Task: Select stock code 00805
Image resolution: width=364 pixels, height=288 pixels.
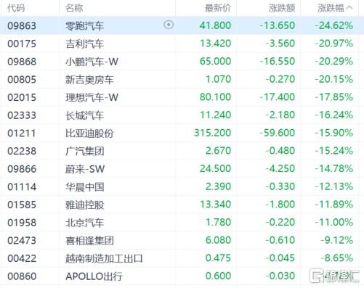Action: point(22,80)
